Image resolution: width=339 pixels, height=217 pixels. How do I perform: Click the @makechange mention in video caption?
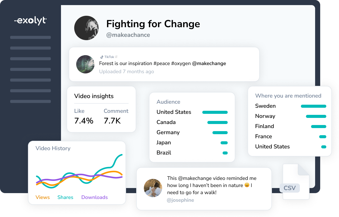pyautogui.click(x=209, y=64)
